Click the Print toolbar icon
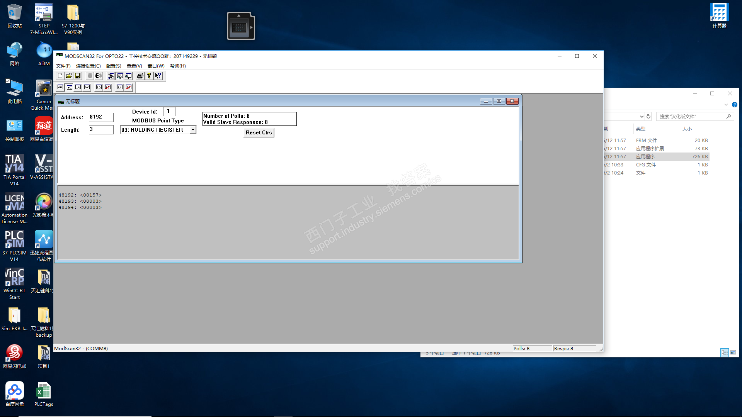 [x=140, y=76]
